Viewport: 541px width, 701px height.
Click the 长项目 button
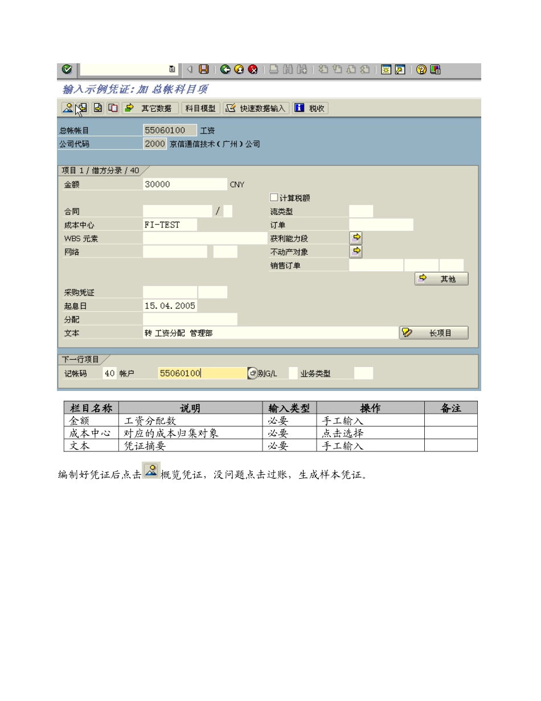pyautogui.click(x=434, y=333)
